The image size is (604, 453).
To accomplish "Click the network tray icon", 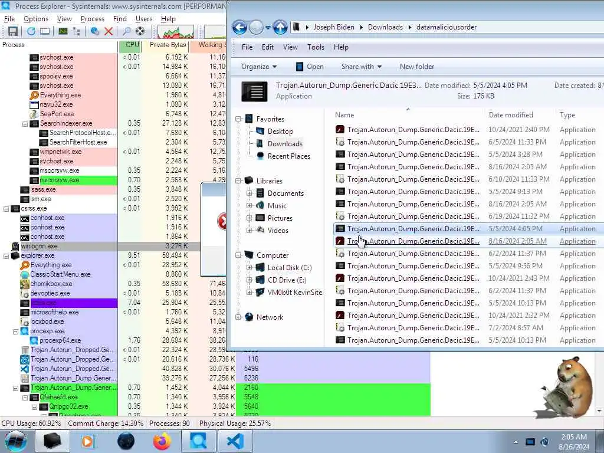I will pyautogui.click(x=530, y=442).
